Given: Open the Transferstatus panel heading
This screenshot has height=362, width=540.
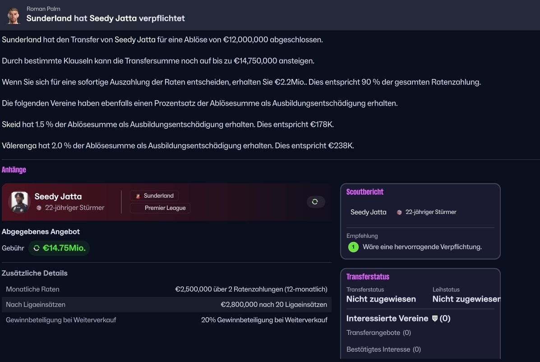Looking at the screenshot, I should [x=368, y=277].
